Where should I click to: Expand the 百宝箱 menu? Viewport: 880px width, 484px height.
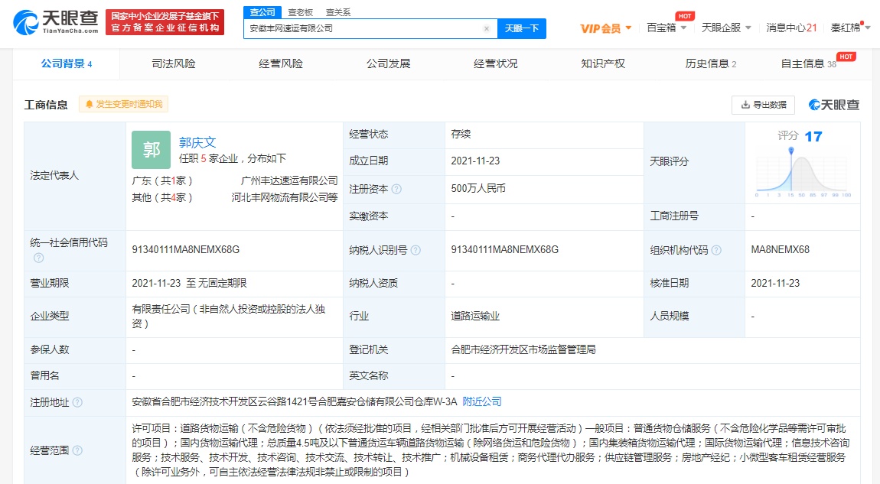665,28
